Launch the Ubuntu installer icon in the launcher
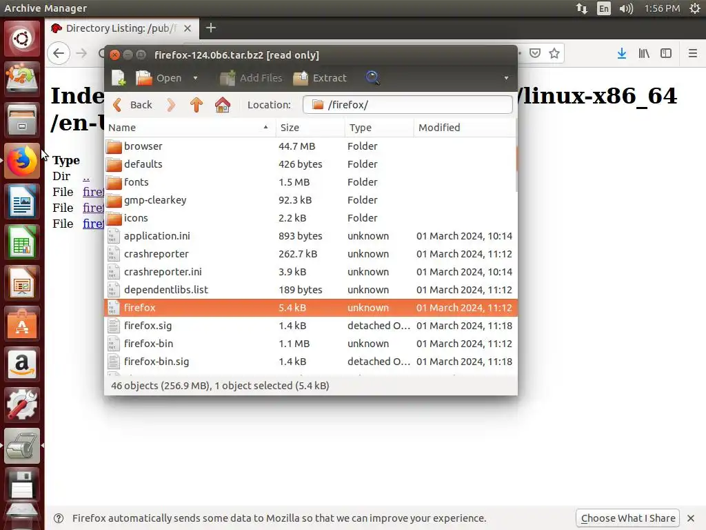Screen dimensions: 706x530 22,79
